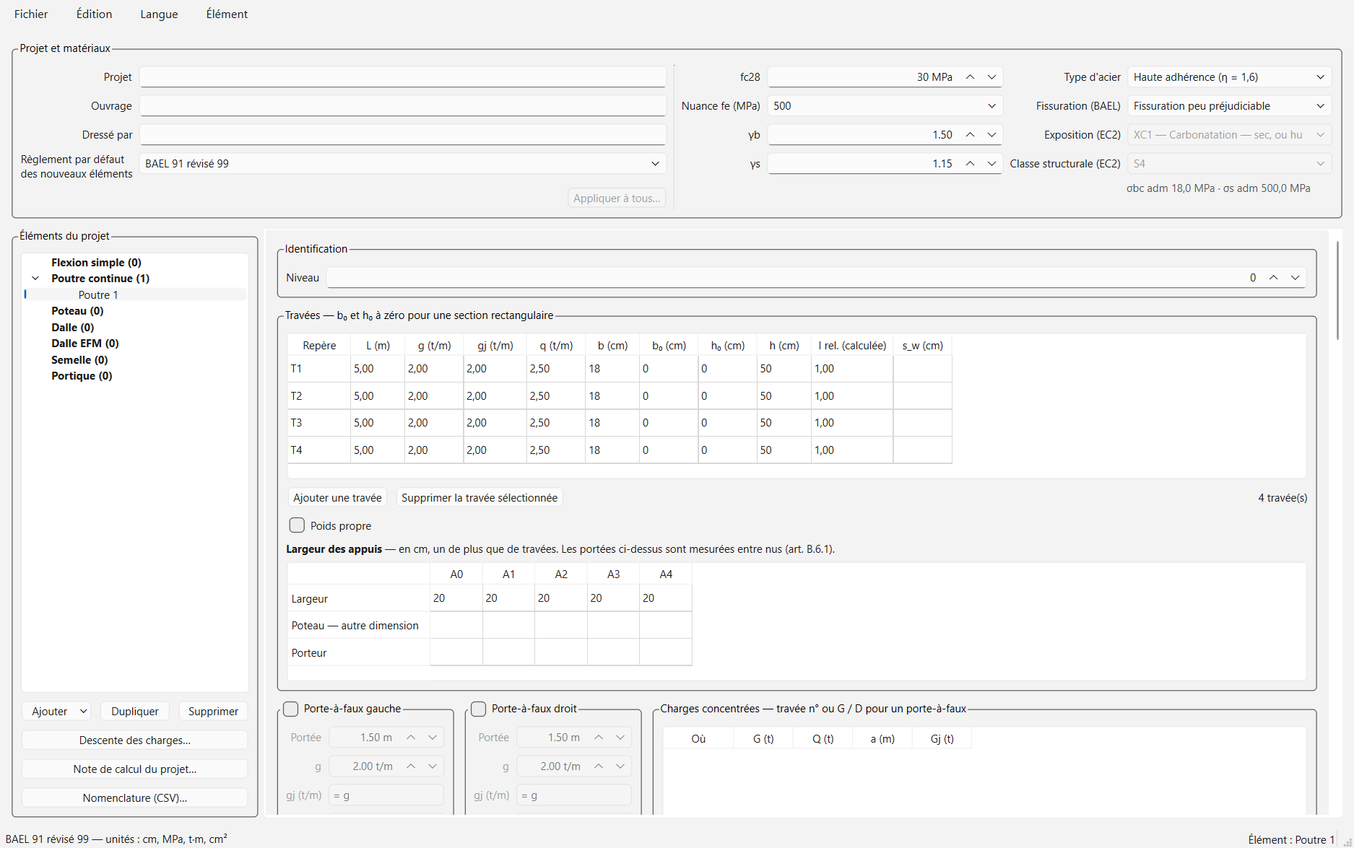Open the Fissuration (BAEL) dropdown

[x=1229, y=106]
